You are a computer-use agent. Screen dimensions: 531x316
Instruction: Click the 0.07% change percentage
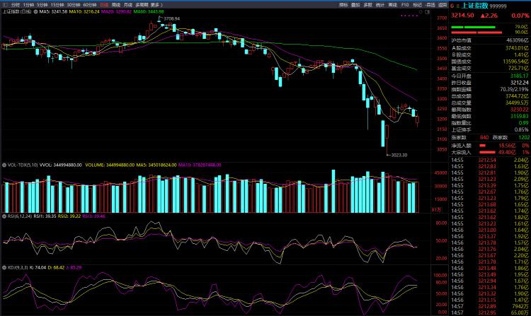tap(520, 16)
